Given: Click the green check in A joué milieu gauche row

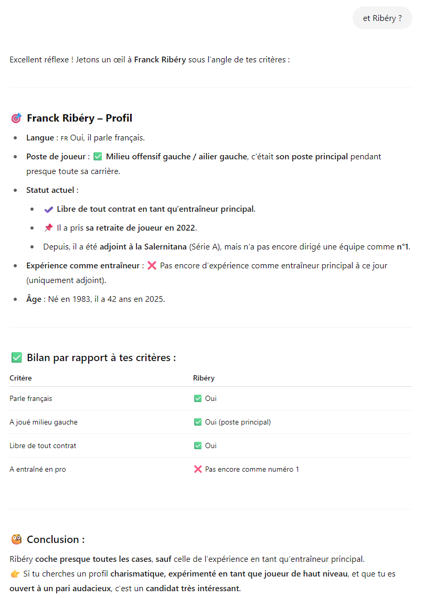Looking at the screenshot, I should 198,422.
